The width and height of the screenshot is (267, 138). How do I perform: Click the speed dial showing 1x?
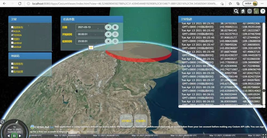[14, 127]
